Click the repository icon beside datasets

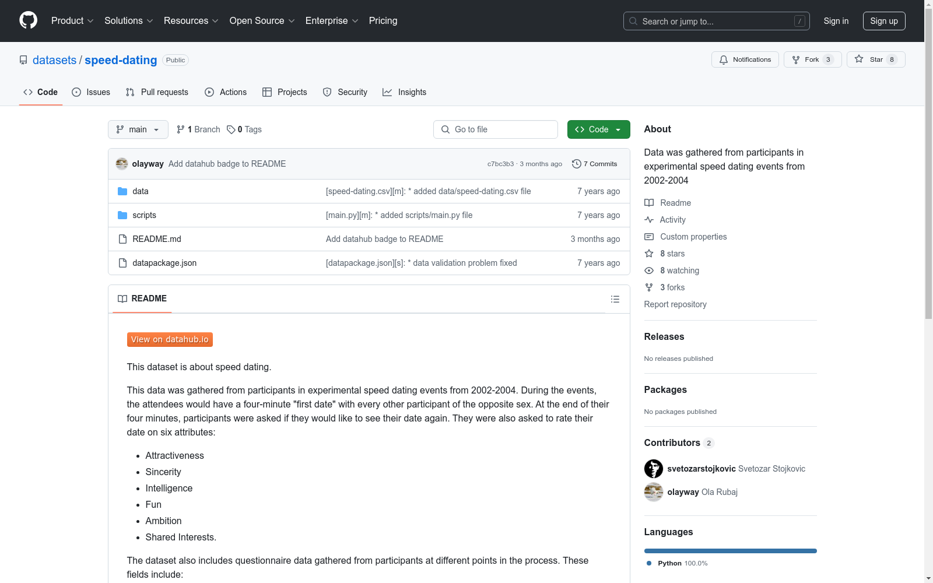(x=23, y=60)
